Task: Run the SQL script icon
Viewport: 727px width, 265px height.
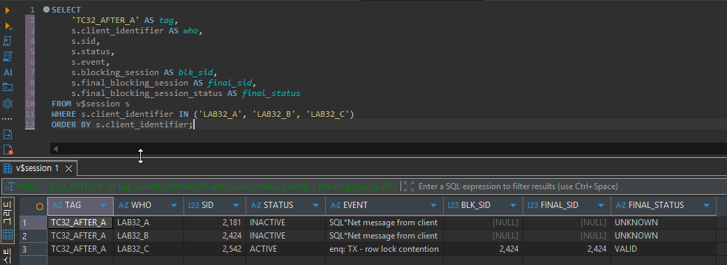Action: coord(8,41)
